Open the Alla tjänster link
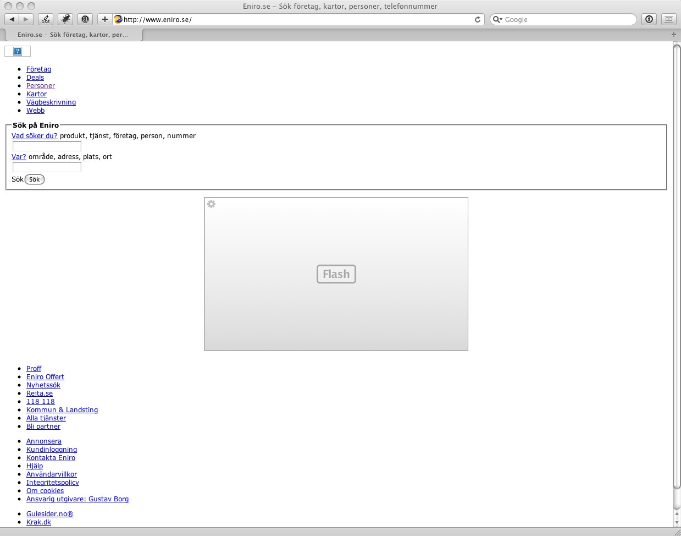The width and height of the screenshot is (681, 536). click(46, 418)
